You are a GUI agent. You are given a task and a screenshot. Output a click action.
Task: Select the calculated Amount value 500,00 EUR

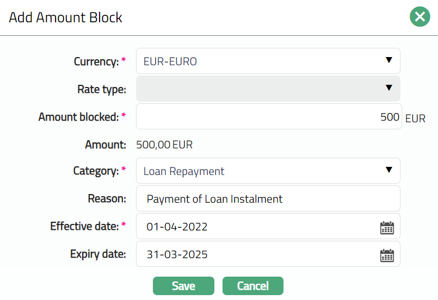[x=164, y=145]
